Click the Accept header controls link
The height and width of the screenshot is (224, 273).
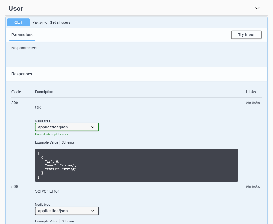coord(52,134)
